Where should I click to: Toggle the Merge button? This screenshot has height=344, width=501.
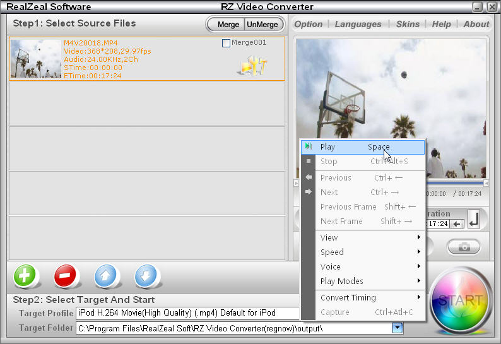pos(228,24)
